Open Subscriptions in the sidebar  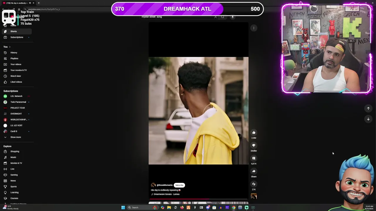coord(17,37)
